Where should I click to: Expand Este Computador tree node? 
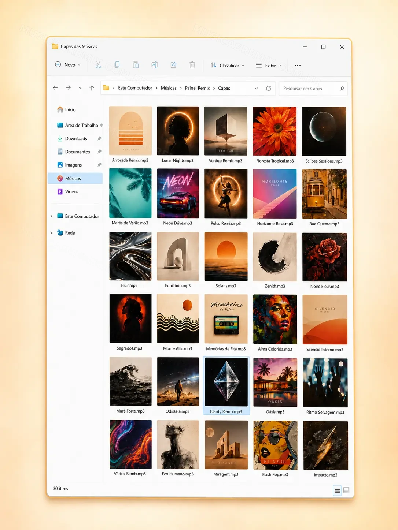pyautogui.click(x=51, y=216)
